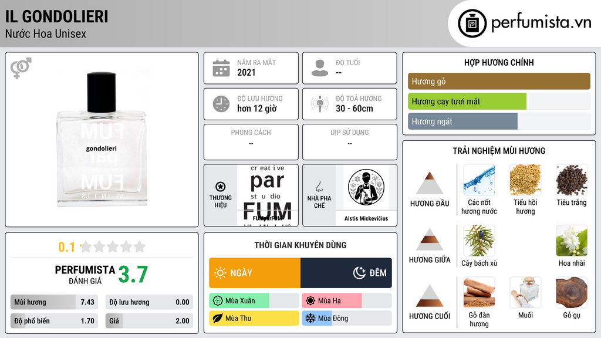Image resolution: width=601 pixels, height=338 pixels.
Task: Click the Thời Gian Khuyên Dùng heading
Action: [x=300, y=245]
